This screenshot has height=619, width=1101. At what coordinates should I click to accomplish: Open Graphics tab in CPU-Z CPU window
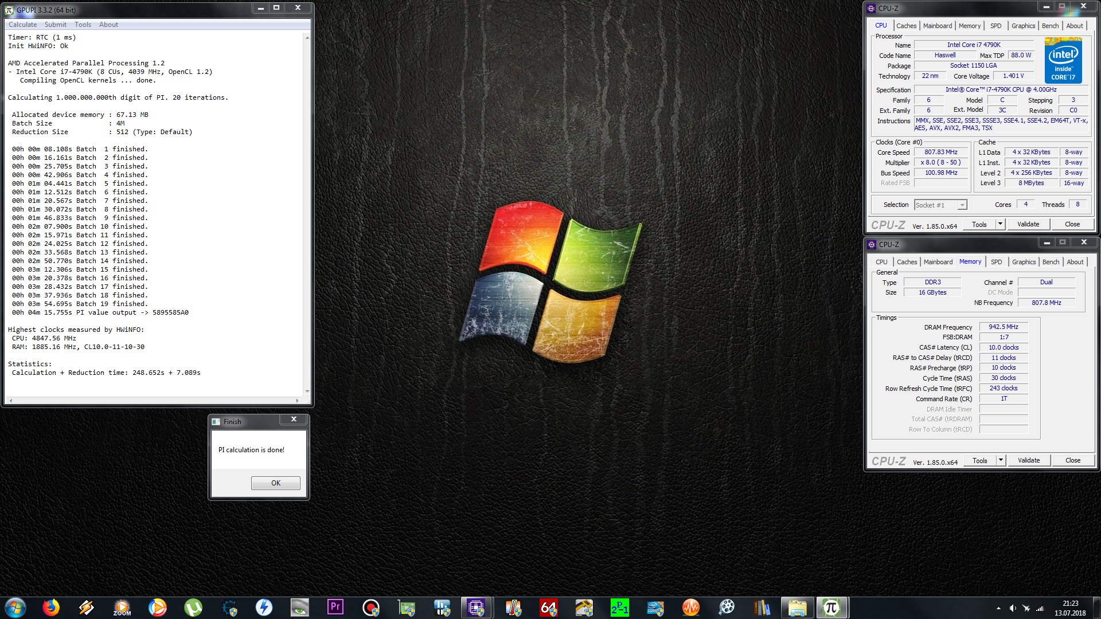coord(1023,26)
